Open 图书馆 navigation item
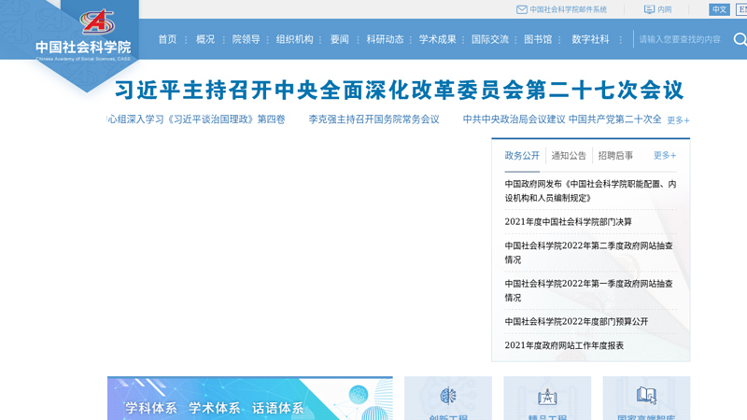The height and width of the screenshot is (420, 747). coord(538,39)
